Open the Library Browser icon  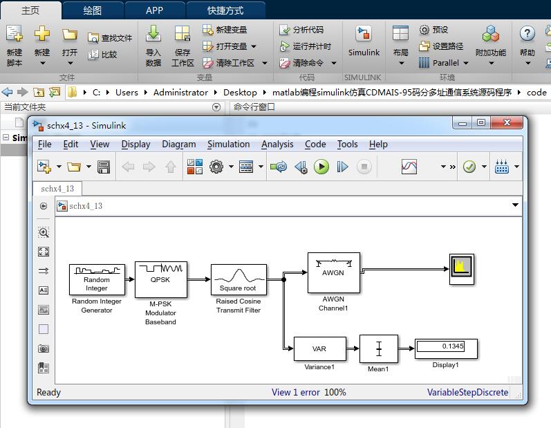(195, 167)
